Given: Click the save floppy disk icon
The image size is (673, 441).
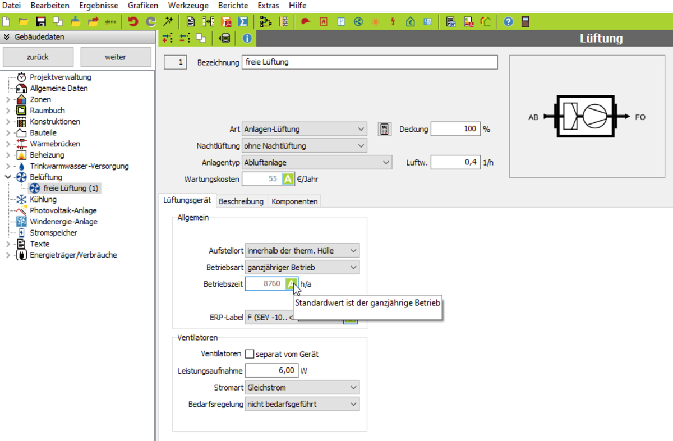Looking at the screenshot, I should [40, 22].
